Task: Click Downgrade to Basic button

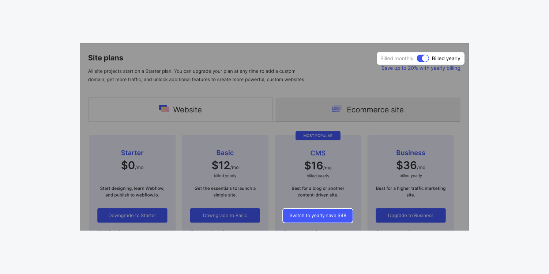Action: pos(225,215)
